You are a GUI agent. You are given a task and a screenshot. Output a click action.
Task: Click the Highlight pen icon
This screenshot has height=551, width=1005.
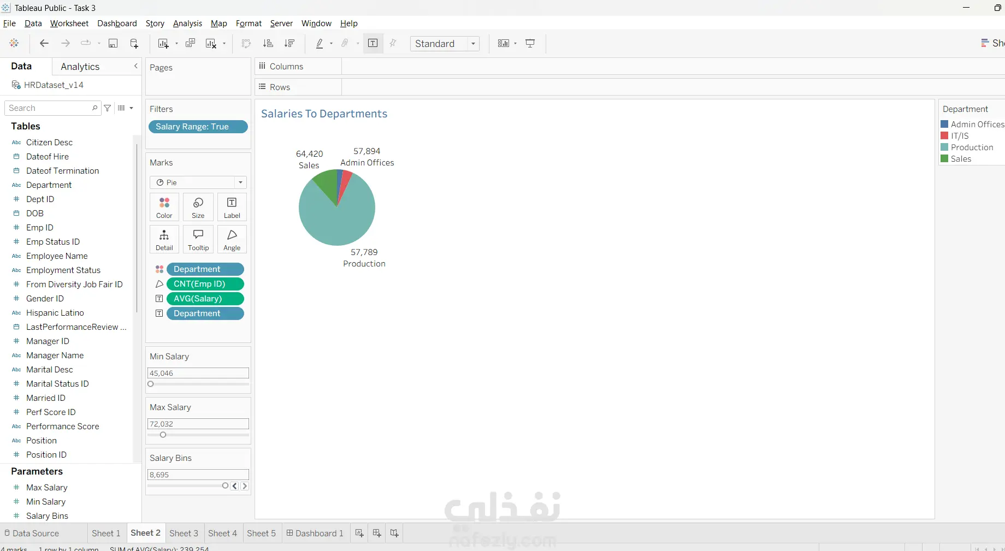click(320, 43)
